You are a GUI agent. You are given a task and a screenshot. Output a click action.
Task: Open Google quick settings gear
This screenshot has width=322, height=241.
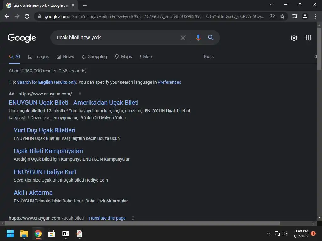pyautogui.click(x=294, y=38)
